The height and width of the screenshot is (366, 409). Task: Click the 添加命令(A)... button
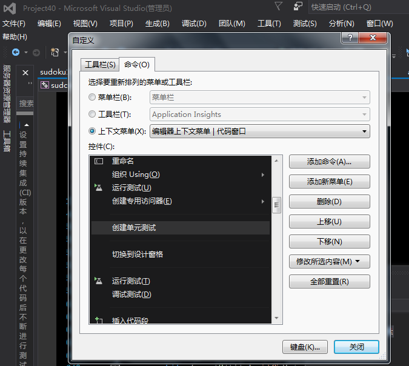(329, 161)
